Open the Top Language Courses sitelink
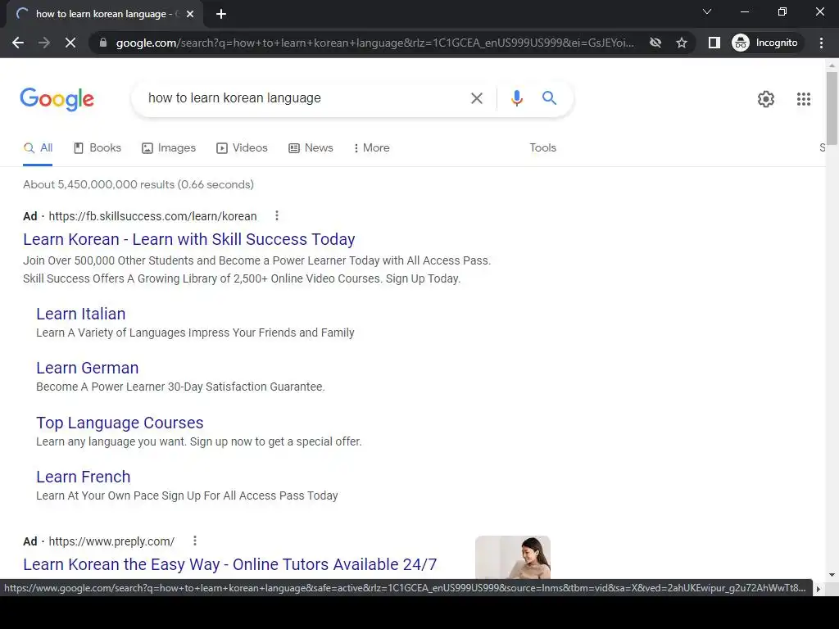Image resolution: width=839 pixels, height=629 pixels. (120, 423)
